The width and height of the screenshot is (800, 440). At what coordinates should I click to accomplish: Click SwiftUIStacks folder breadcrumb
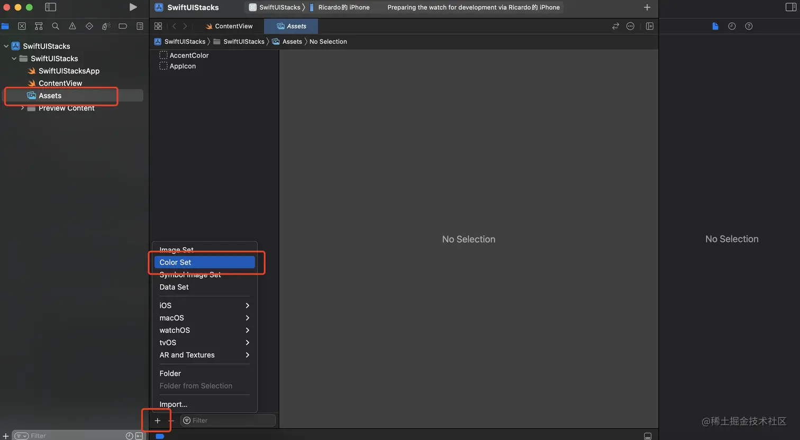tap(239, 41)
